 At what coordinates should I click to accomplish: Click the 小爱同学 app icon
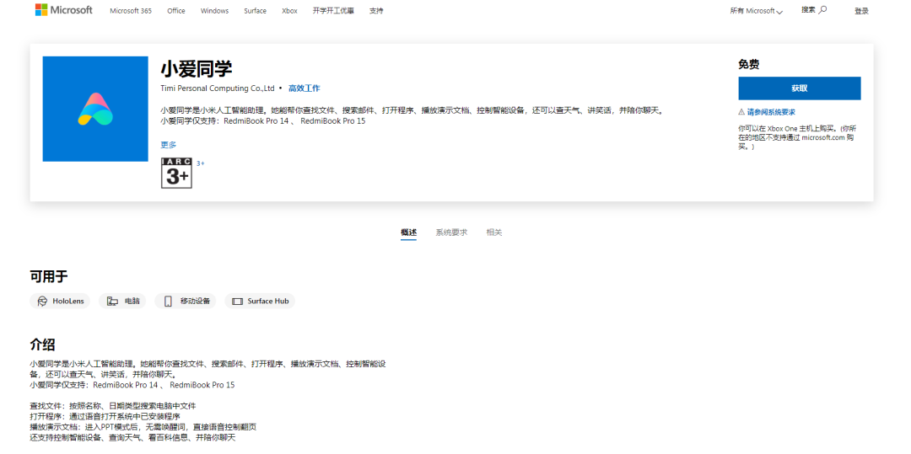(x=95, y=109)
